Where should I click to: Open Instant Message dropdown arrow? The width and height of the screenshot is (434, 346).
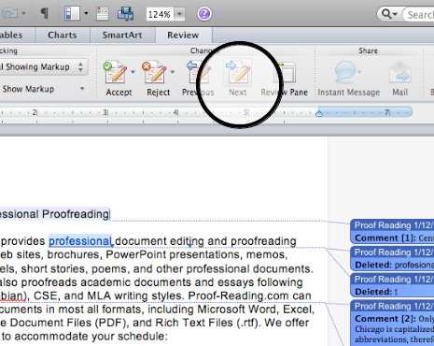click(359, 72)
